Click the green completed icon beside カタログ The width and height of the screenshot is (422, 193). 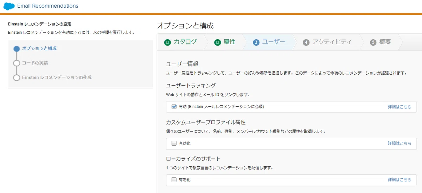(x=167, y=42)
